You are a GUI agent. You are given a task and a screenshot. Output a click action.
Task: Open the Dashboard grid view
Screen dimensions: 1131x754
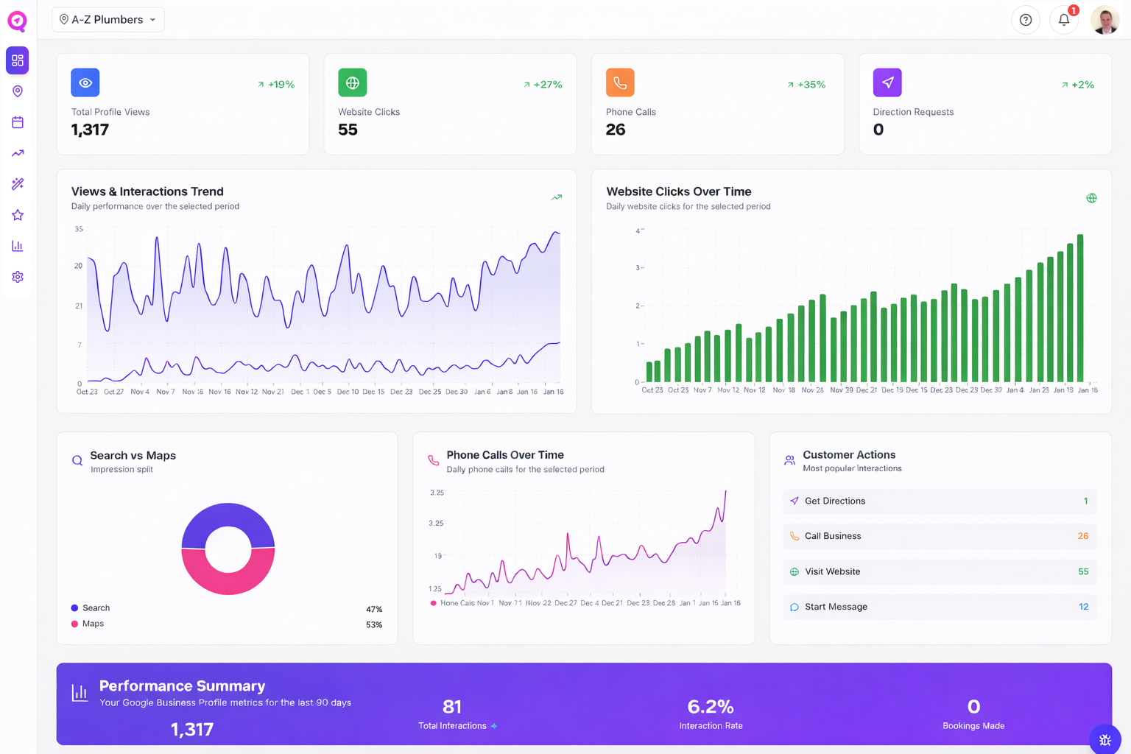(17, 60)
